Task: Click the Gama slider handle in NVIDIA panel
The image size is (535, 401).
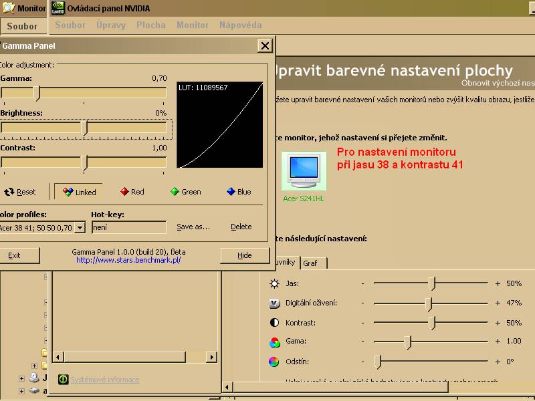Action: (408, 342)
